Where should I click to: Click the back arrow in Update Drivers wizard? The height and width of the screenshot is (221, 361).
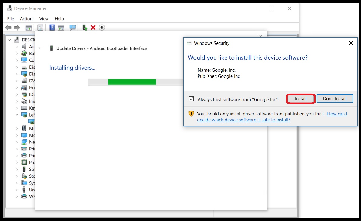pos(40,48)
